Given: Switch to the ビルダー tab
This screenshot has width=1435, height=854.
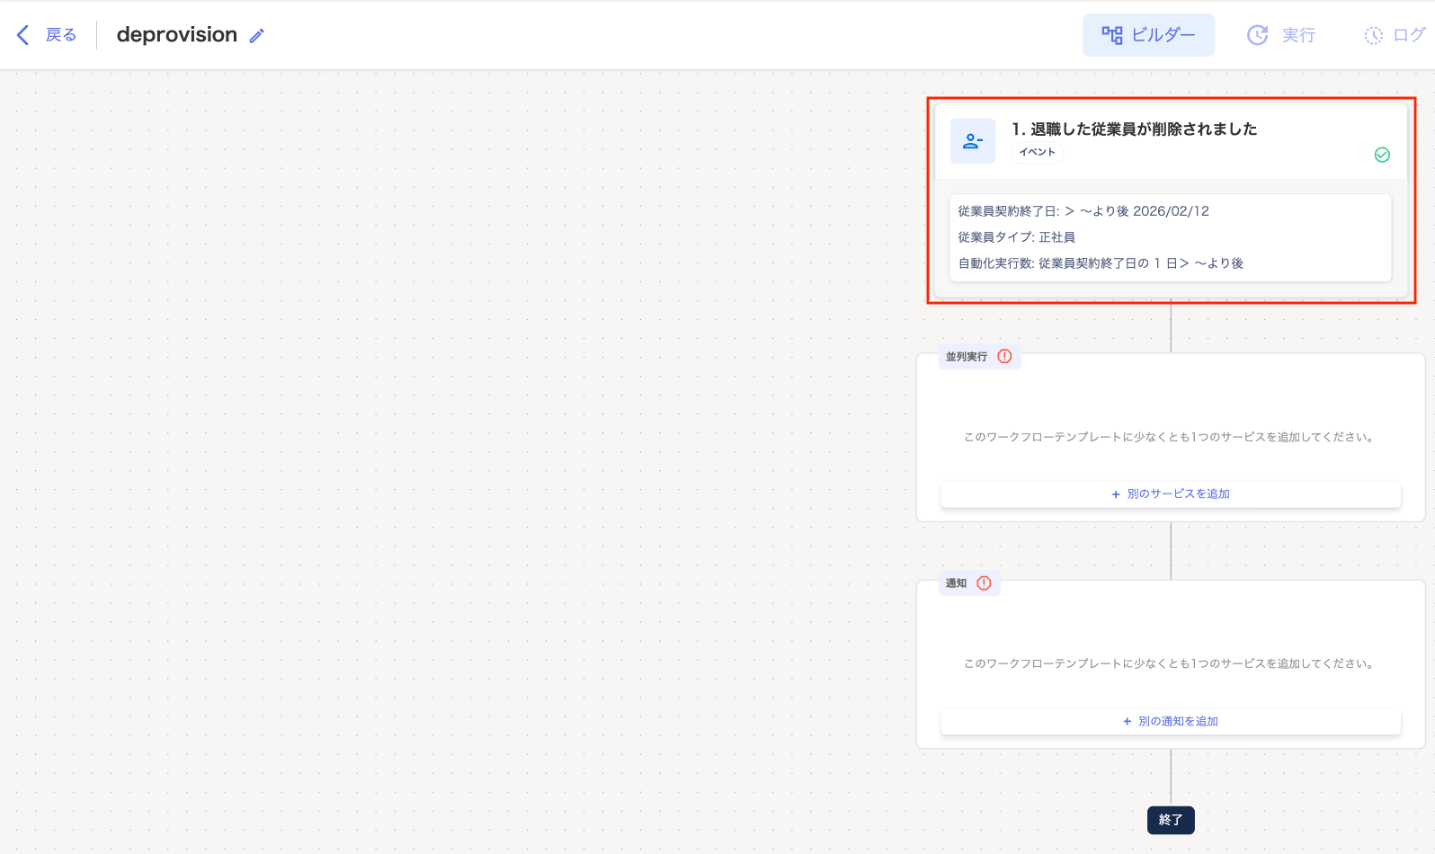Looking at the screenshot, I should pyautogui.click(x=1148, y=35).
